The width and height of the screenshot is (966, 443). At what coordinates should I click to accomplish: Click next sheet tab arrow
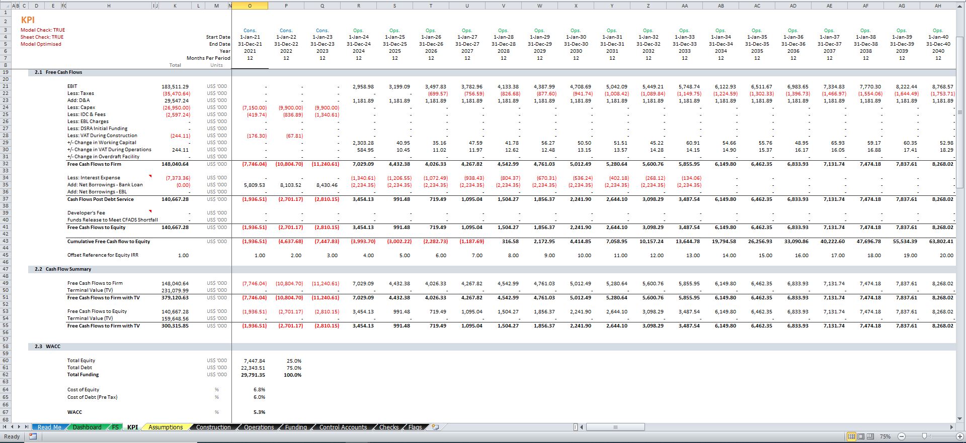click(19, 427)
